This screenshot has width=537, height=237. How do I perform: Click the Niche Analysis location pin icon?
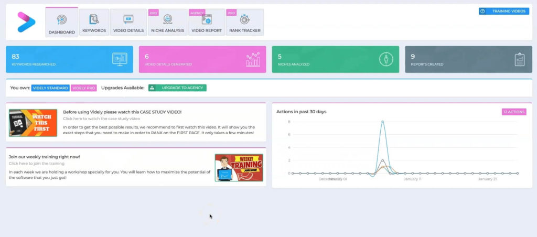click(x=167, y=19)
